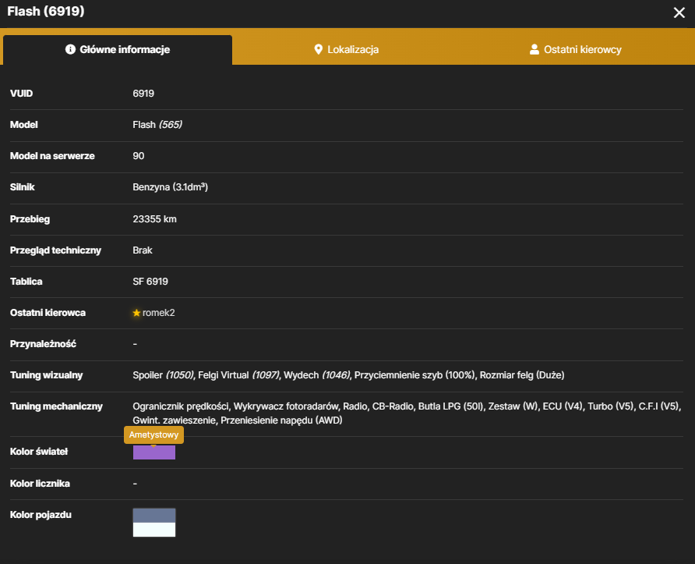This screenshot has height=564, width=695.
Task: Click the purple Kolor świateł swatch
Action: 154,452
